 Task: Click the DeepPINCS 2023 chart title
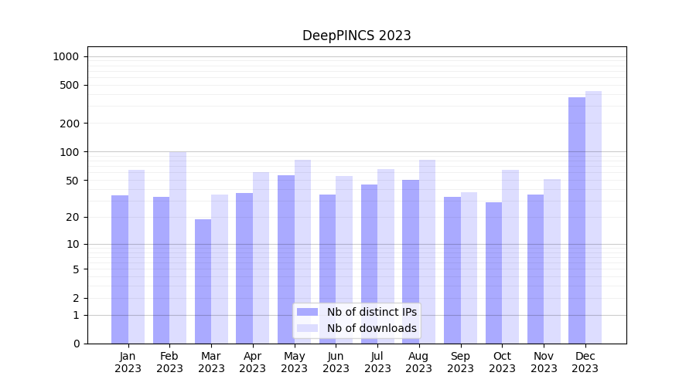pyautogui.click(x=357, y=36)
